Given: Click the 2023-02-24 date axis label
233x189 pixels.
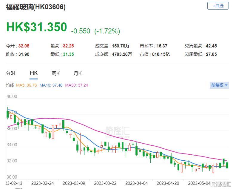Looking at the screenshot, I should (42, 183).
